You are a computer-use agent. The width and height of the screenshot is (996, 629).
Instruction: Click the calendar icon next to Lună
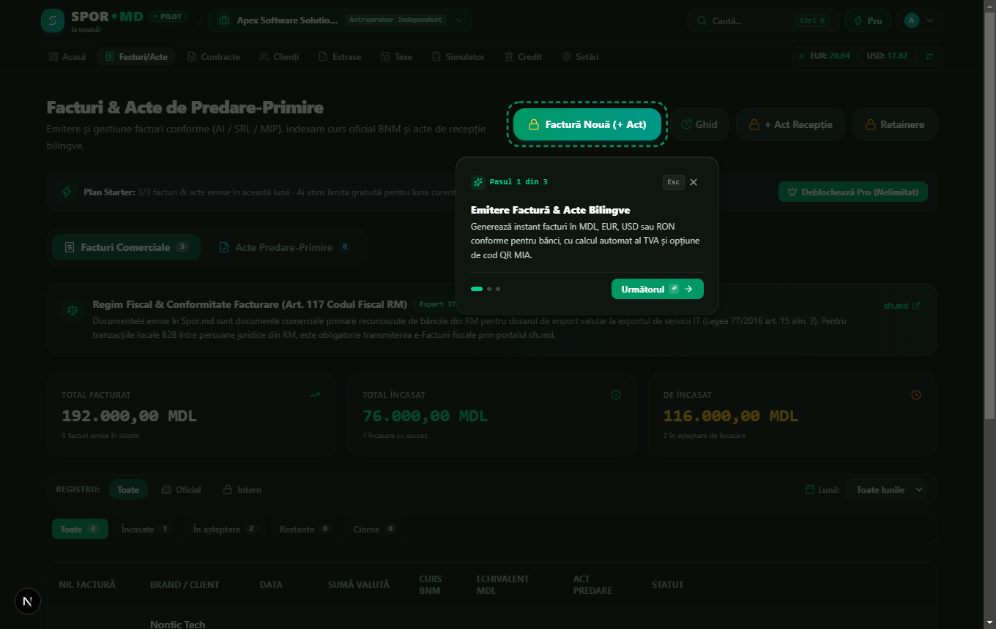coord(809,489)
